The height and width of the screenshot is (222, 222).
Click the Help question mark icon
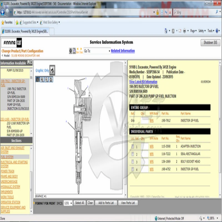point(217,31)
